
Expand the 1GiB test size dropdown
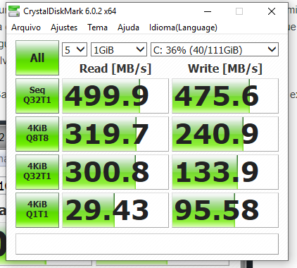coord(119,49)
